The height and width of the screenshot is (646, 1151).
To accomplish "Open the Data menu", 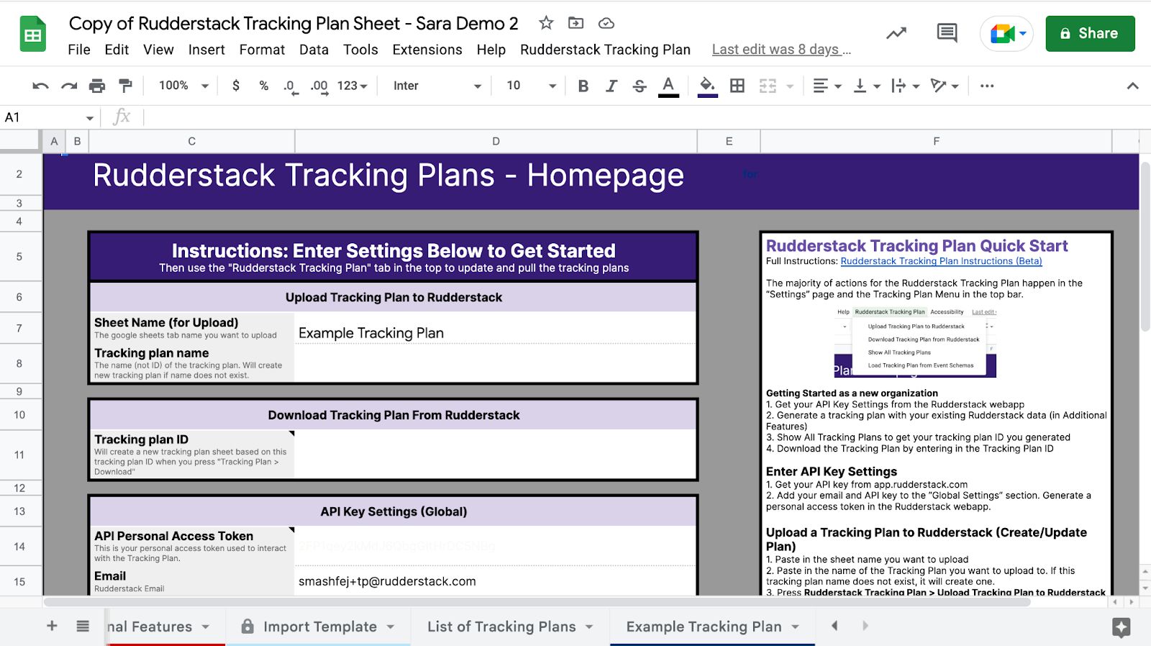I will 314,50.
